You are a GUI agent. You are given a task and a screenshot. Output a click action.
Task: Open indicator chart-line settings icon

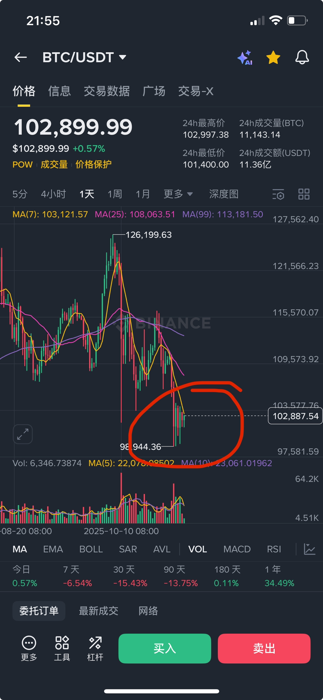pos(310,549)
